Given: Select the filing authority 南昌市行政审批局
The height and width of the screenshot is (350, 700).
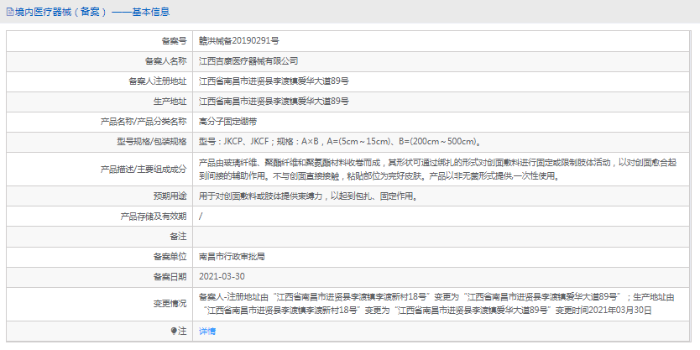Looking at the screenshot, I should [232, 257].
